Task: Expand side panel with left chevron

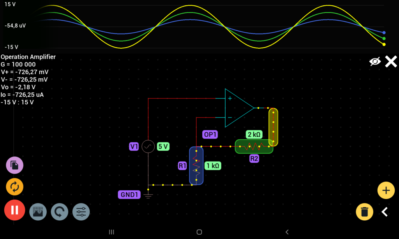Action: coord(385,212)
